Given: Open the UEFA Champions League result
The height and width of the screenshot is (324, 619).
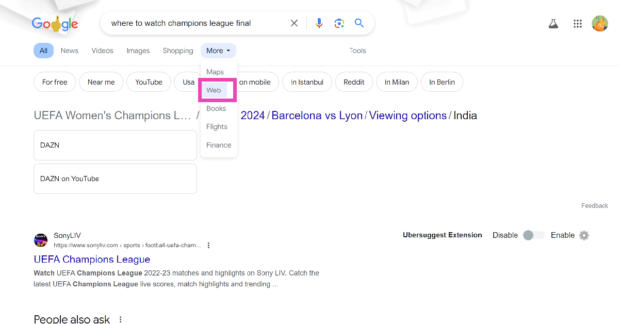Looking at the screenshot, I should click(92, 260).
